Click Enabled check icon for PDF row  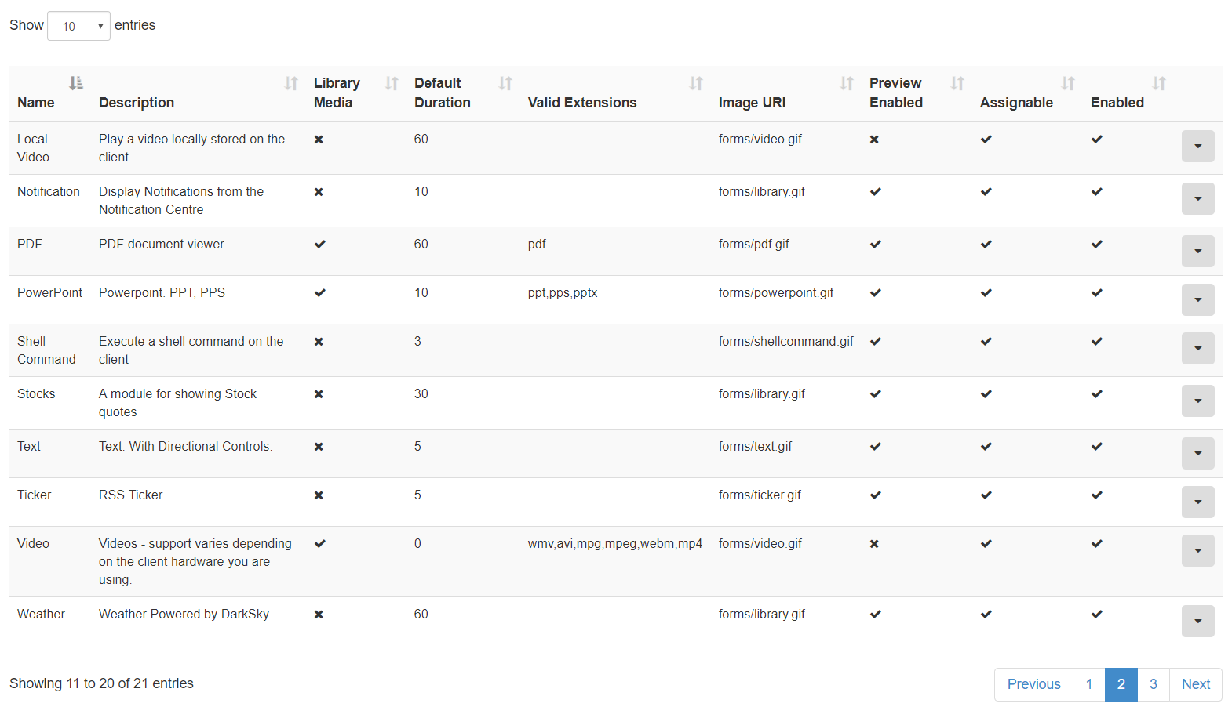[x=1097, y=245]
